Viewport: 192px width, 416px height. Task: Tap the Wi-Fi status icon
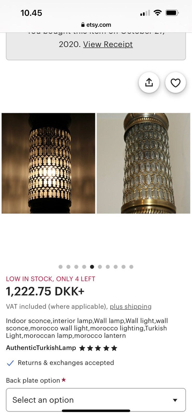(x=157, y=13)
